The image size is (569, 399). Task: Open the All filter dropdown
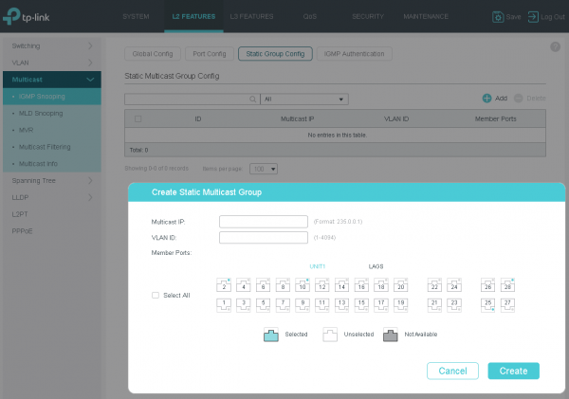[303, 98]
